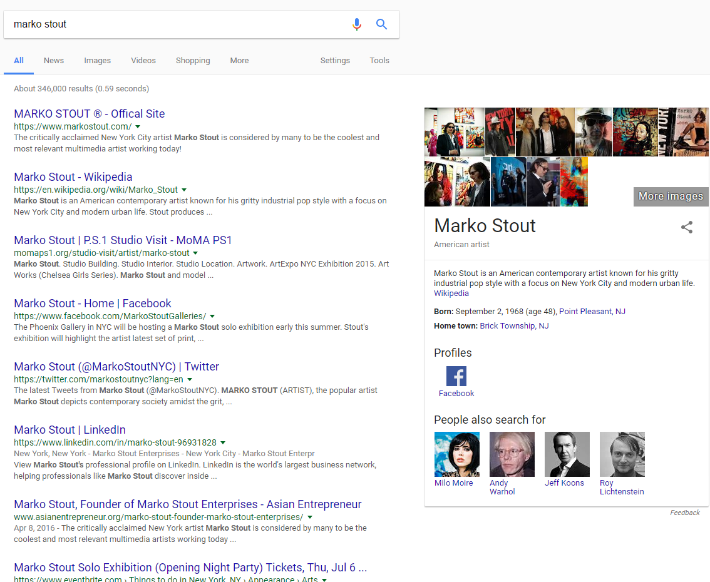This screenshot has width=710, height=582.
Task: Switch to the Videos tab
Action: click(x=143, y=60)
